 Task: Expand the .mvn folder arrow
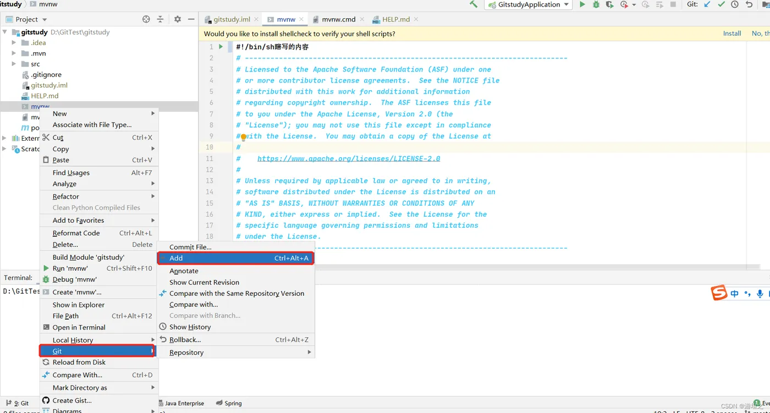14,53
